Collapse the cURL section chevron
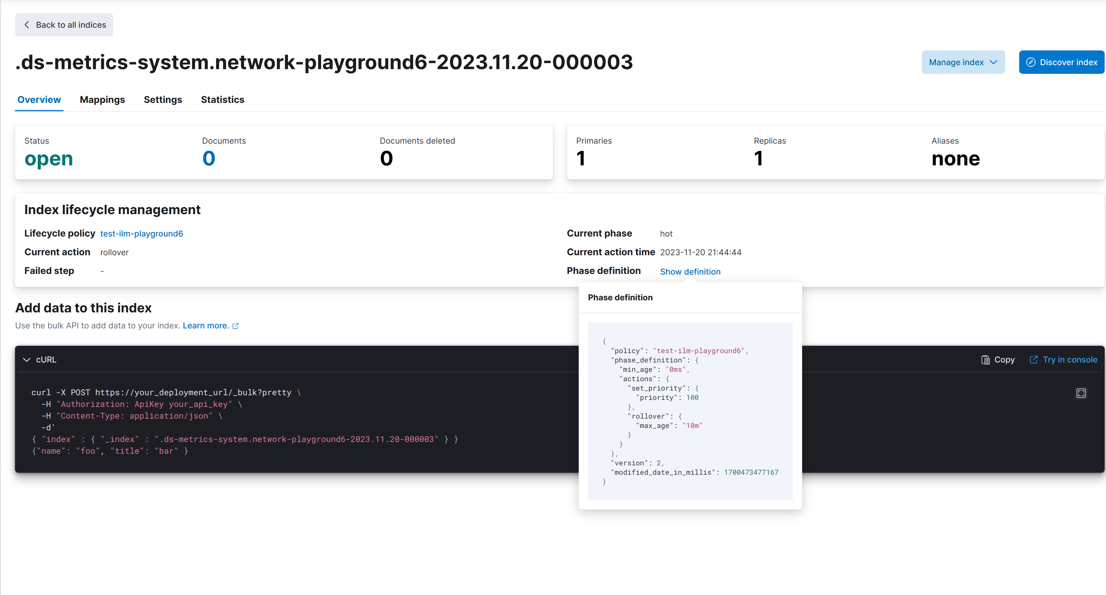Image resolution: width=1106 pixels, height=595 pixels. click(27, 359)
